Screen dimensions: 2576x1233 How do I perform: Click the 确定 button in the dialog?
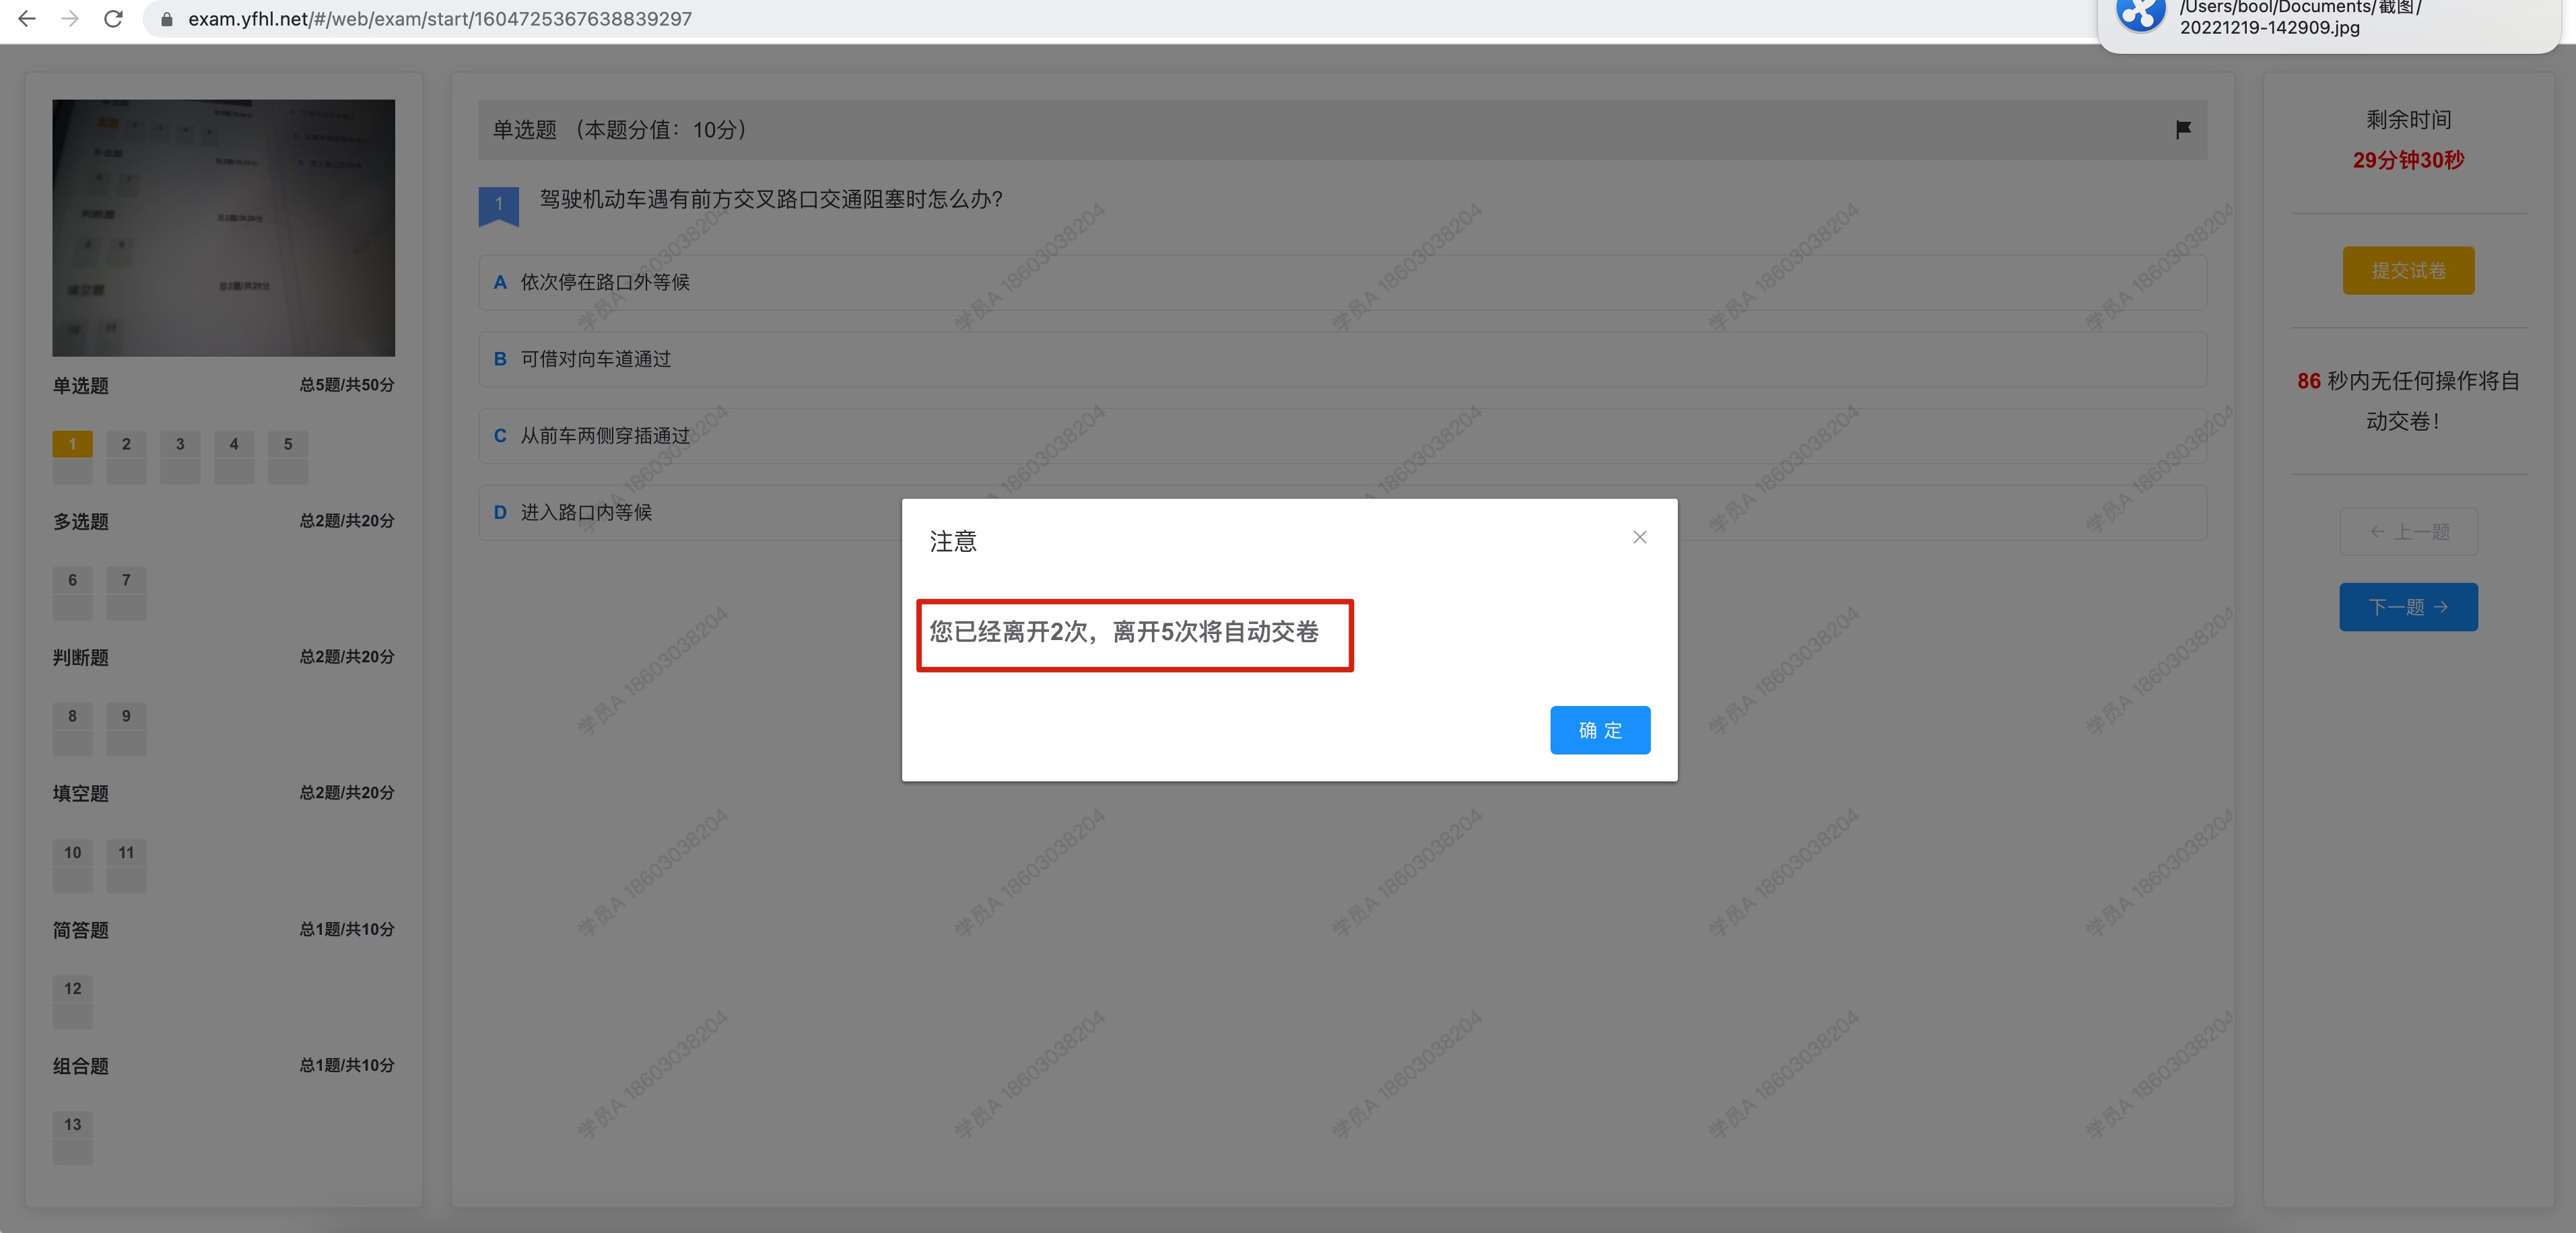[1599, 730]
